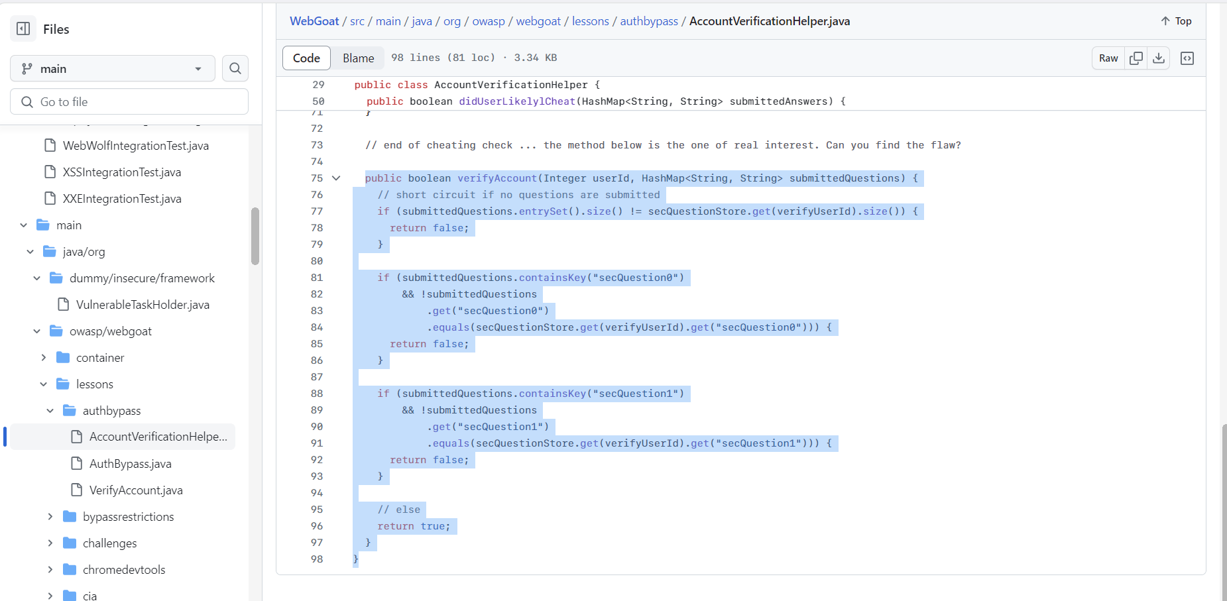Click the AuthBypass.java file icon
The image size is (1227, 601).
[76, 463]
